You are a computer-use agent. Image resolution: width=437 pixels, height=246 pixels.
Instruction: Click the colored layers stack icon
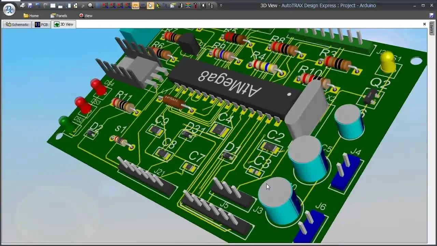coord(188,5)
